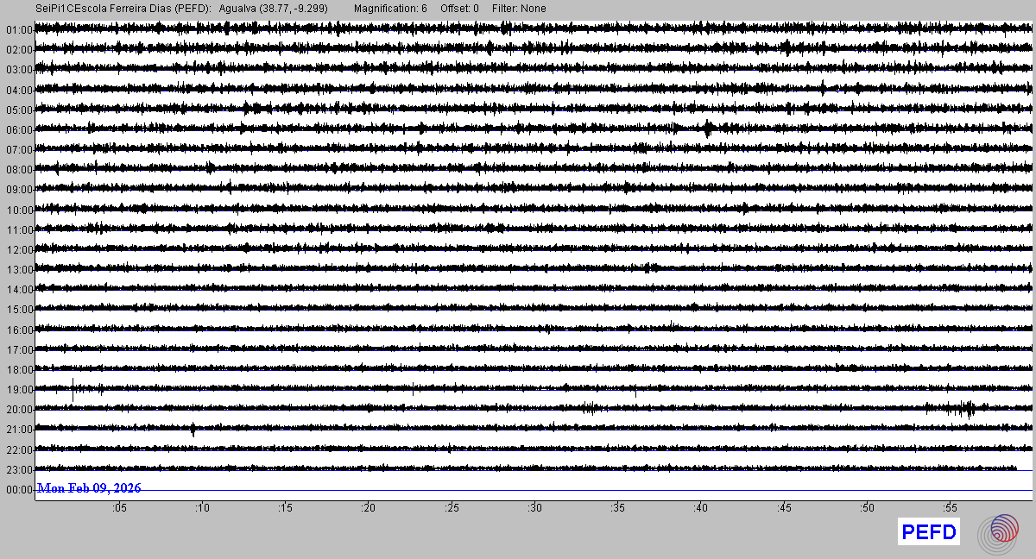This screenshot has width=1036, height=559.
Task: Click the Filter: None header label
Action: (519, 9)
